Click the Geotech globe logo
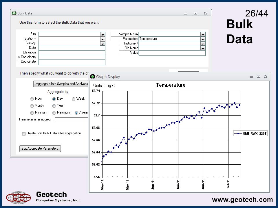The image size is (278, 208). pyautogui.click(x=19, y=198)
